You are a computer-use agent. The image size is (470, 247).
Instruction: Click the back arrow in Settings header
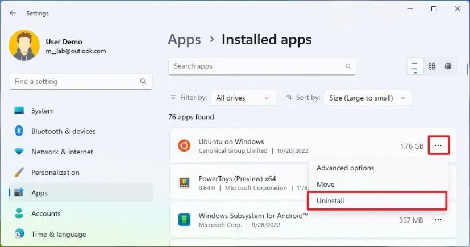[x=13, y=13]
